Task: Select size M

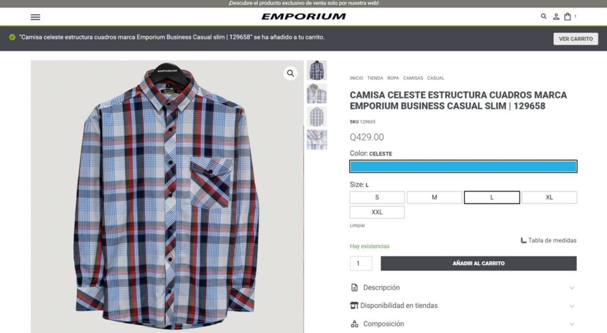Action: [x=435, y=197]
